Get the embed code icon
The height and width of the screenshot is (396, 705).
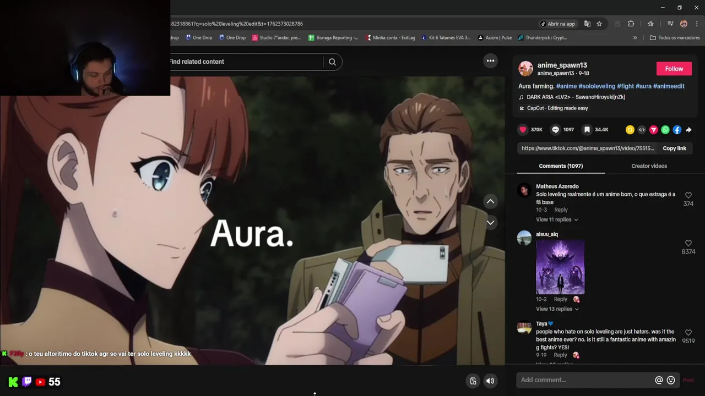pyautogui.click(x=642, y=130)
